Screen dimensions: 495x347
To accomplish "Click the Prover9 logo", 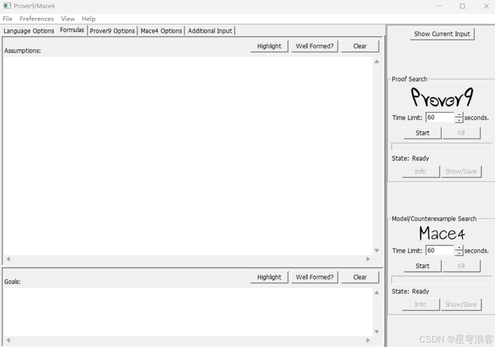I will tap(442, 98).
